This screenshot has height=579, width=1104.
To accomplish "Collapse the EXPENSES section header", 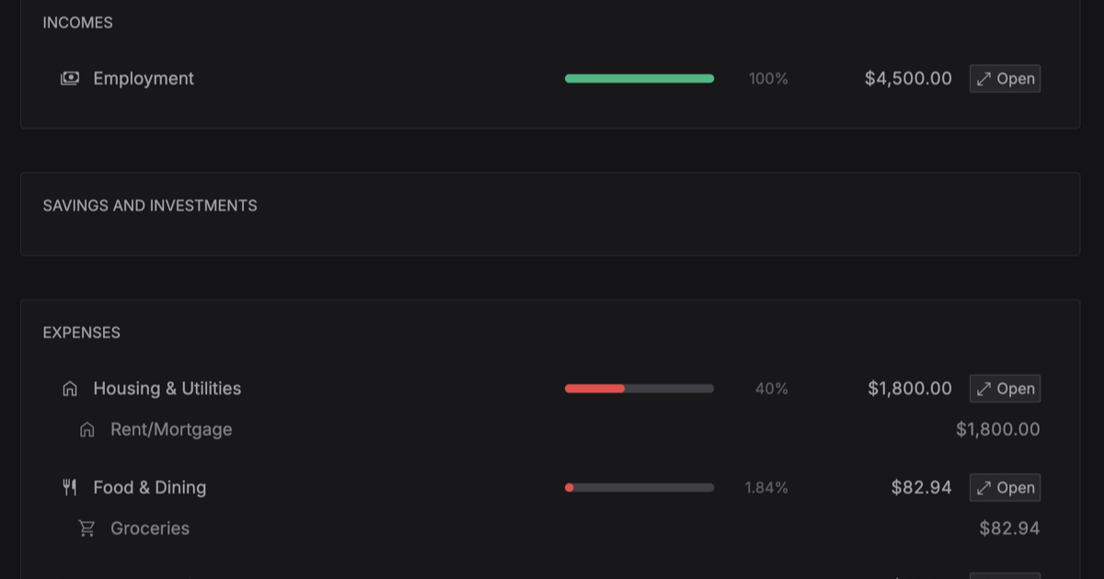I will coord(81,332).
